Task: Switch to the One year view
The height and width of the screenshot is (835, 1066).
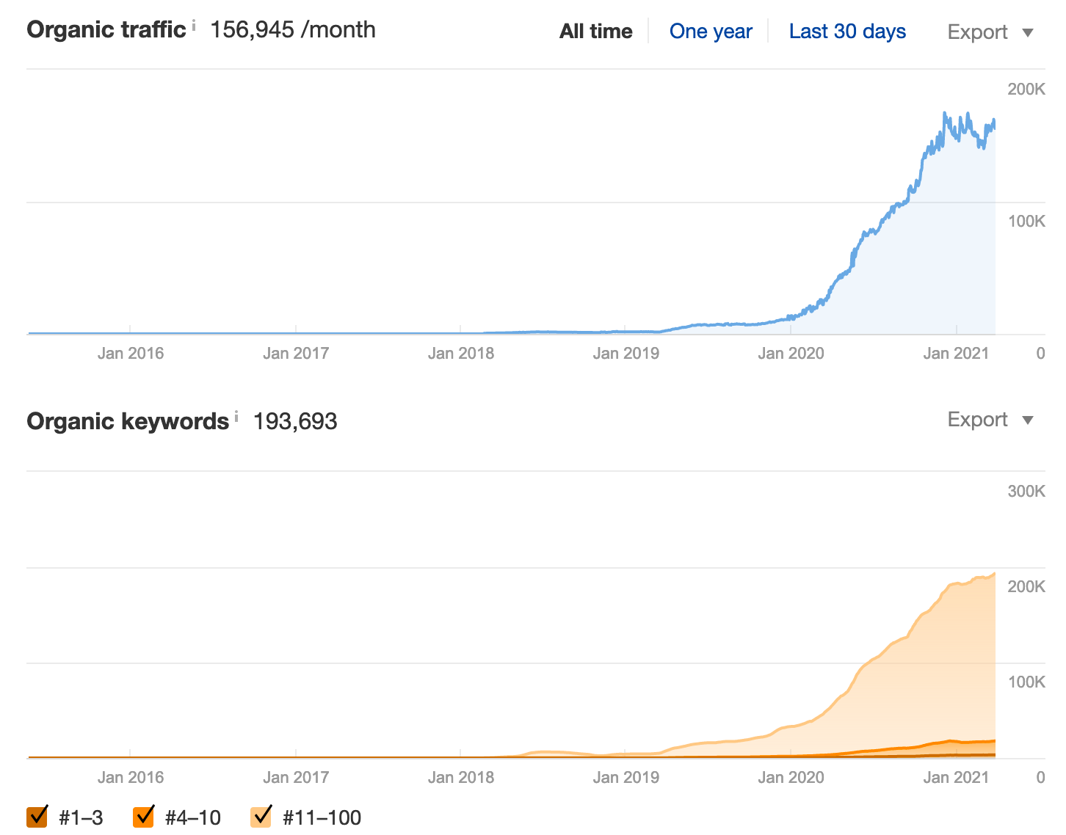Action: click(x=710, y=32)
